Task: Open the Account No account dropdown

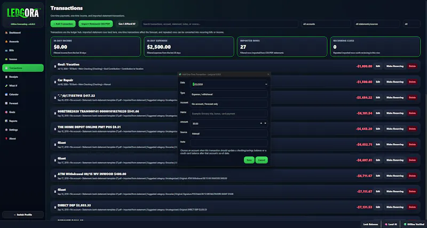Action: click(x=229, y=104)
